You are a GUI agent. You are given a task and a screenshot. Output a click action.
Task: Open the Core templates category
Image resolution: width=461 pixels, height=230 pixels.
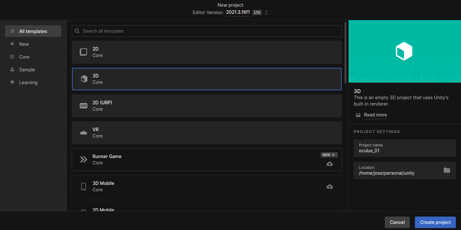pyautogui.click(x=24, y=57)
